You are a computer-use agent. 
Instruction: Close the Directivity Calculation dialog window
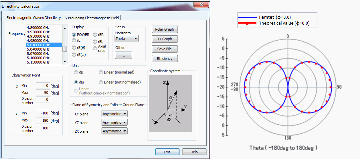[x=201, y=5]
